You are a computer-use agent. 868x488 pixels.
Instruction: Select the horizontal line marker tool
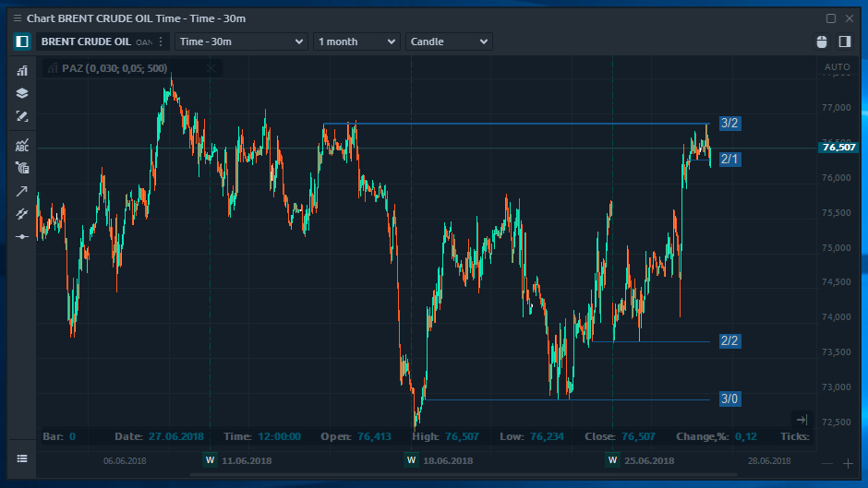coord(22,237)
